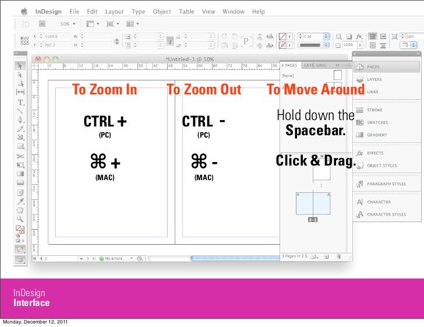Open the Window menu
Screen dimensions: 424x327
click(234, 12)
